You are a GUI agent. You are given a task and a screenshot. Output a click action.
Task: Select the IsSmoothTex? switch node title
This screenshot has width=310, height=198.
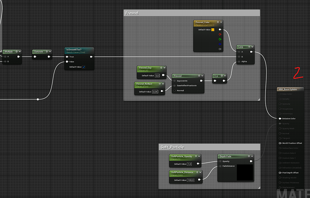point(74,50)
